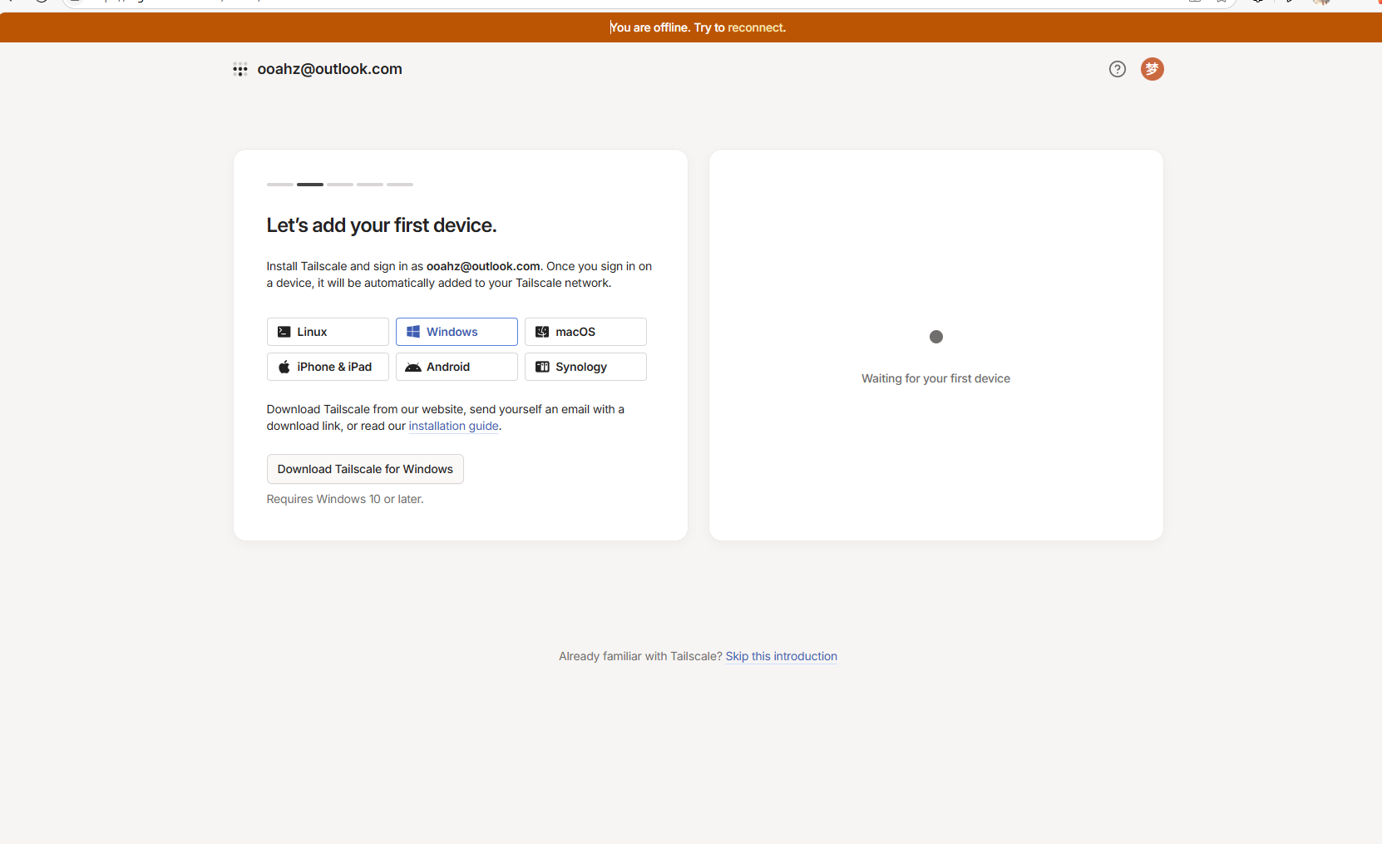
Task: Click the macOS Finder icon
Action: coord(542,332)
